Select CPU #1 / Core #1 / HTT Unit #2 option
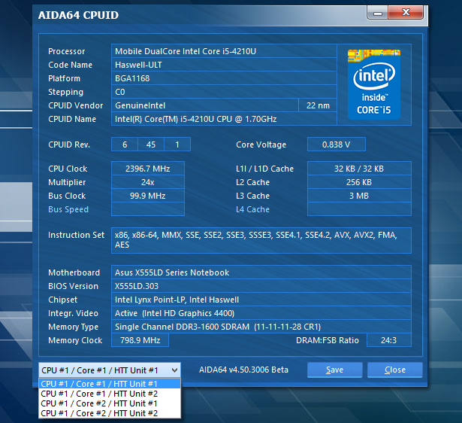This screenshot has height=423, width=462. (110, 394)
